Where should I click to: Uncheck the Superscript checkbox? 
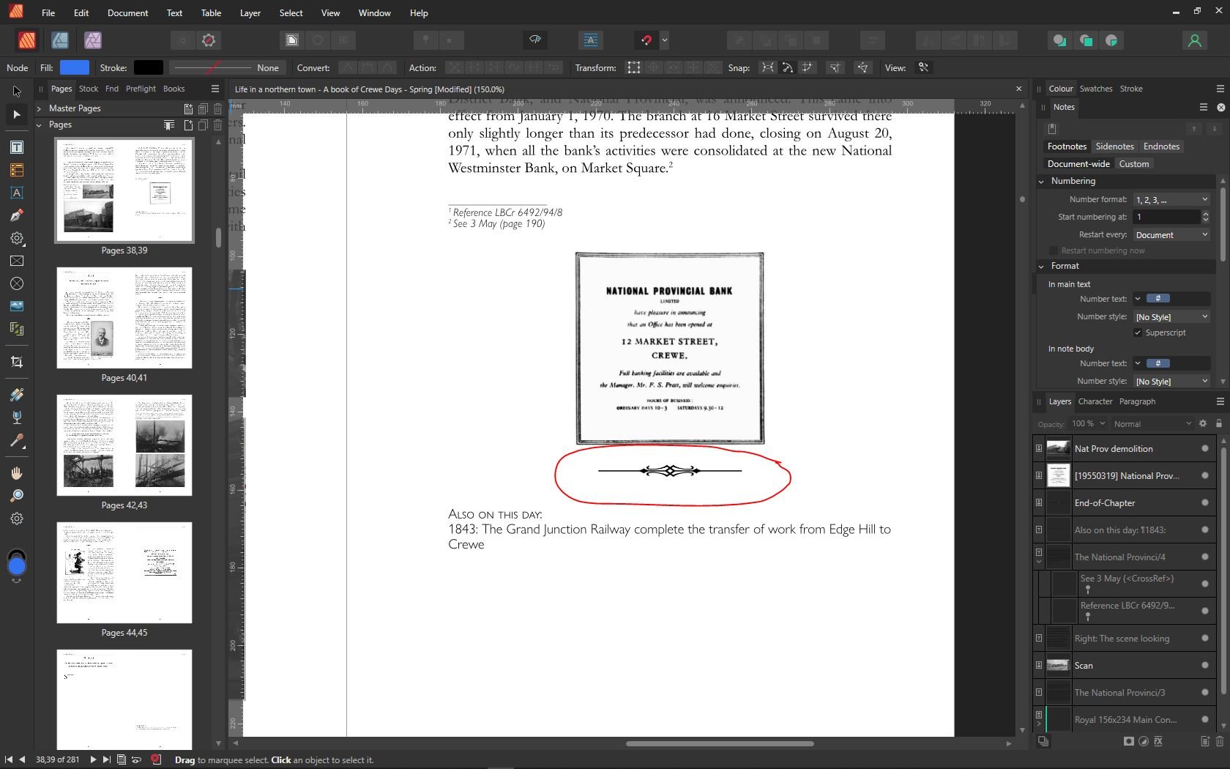pyautogui.click(x=1138, y=333)
